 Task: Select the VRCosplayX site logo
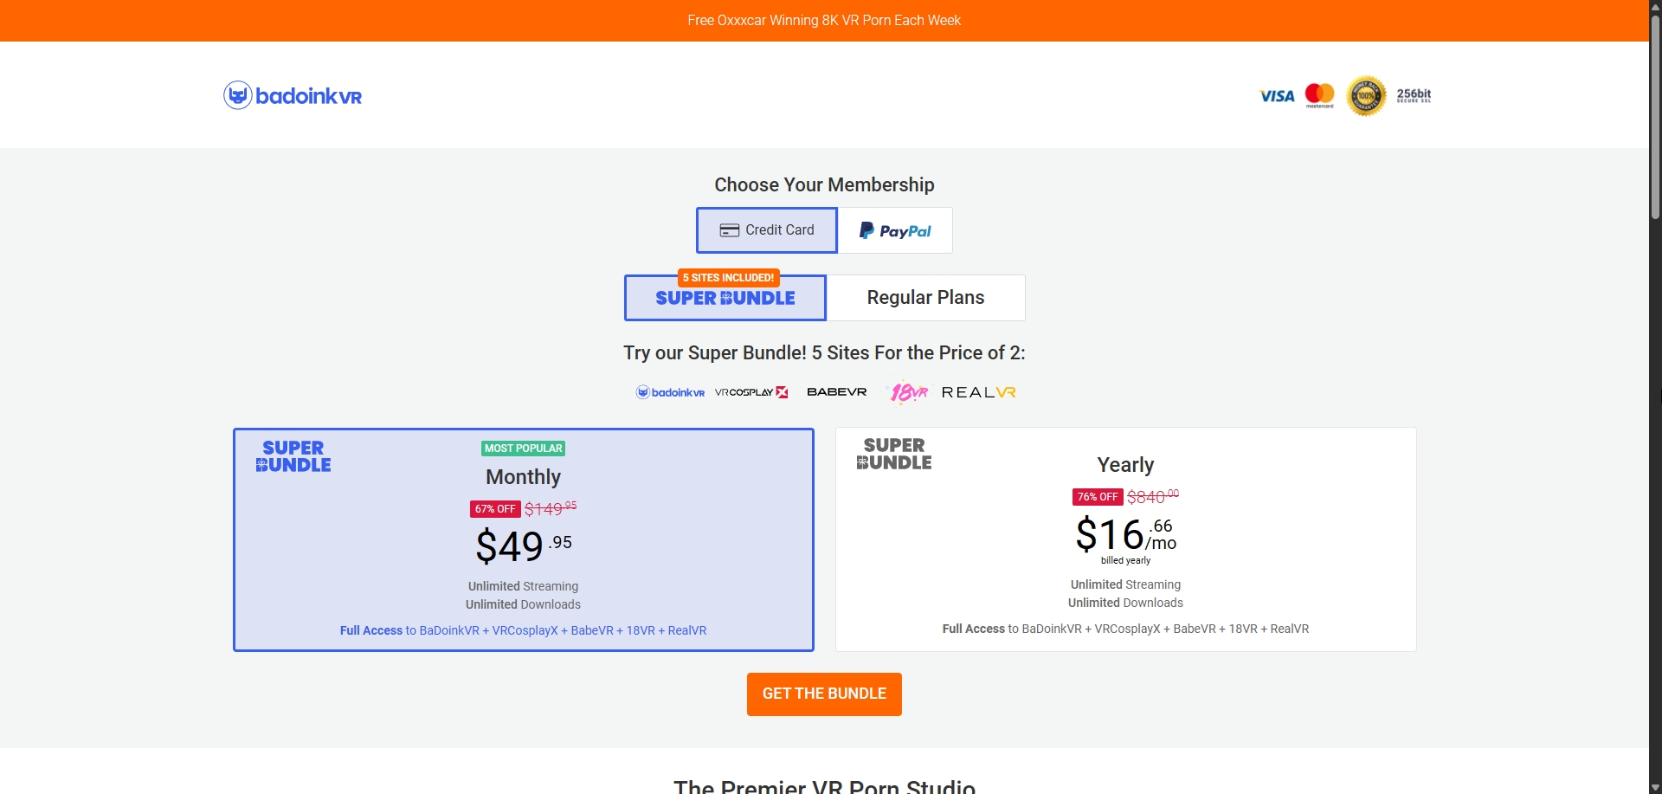[x=750, y=392]
